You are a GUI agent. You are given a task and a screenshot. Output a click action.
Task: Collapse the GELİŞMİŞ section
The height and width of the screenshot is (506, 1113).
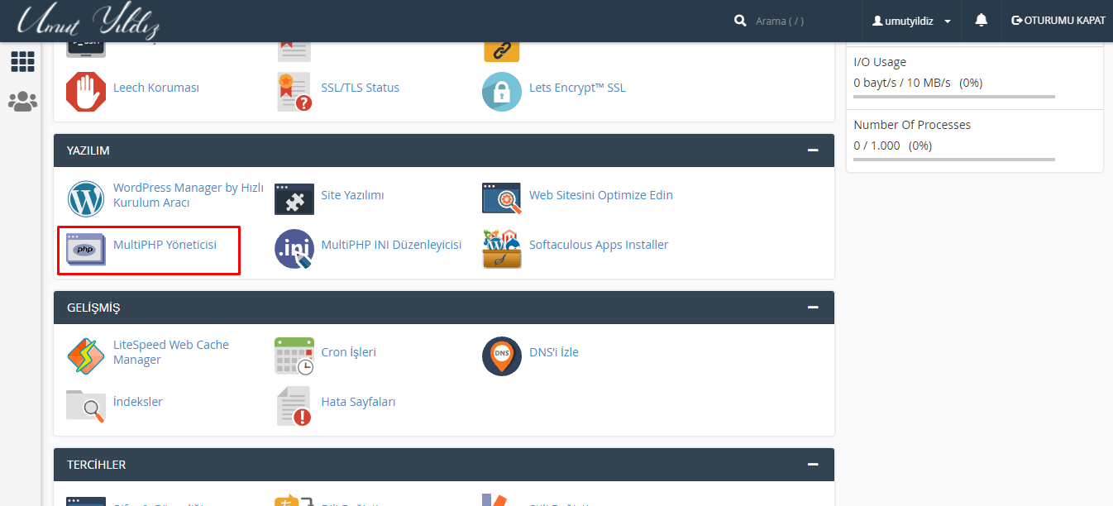coord(813,308)
